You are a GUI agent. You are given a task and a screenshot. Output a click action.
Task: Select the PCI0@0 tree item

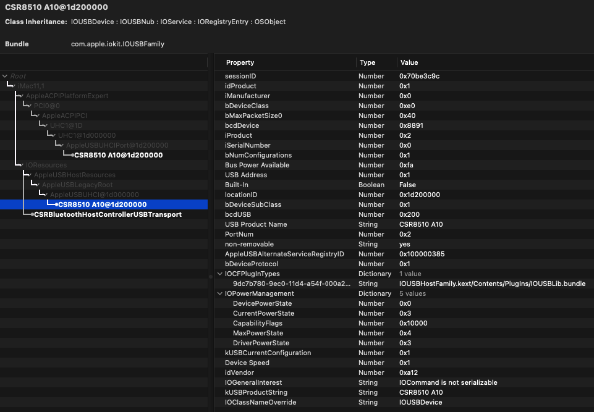[x=47, y=106]
